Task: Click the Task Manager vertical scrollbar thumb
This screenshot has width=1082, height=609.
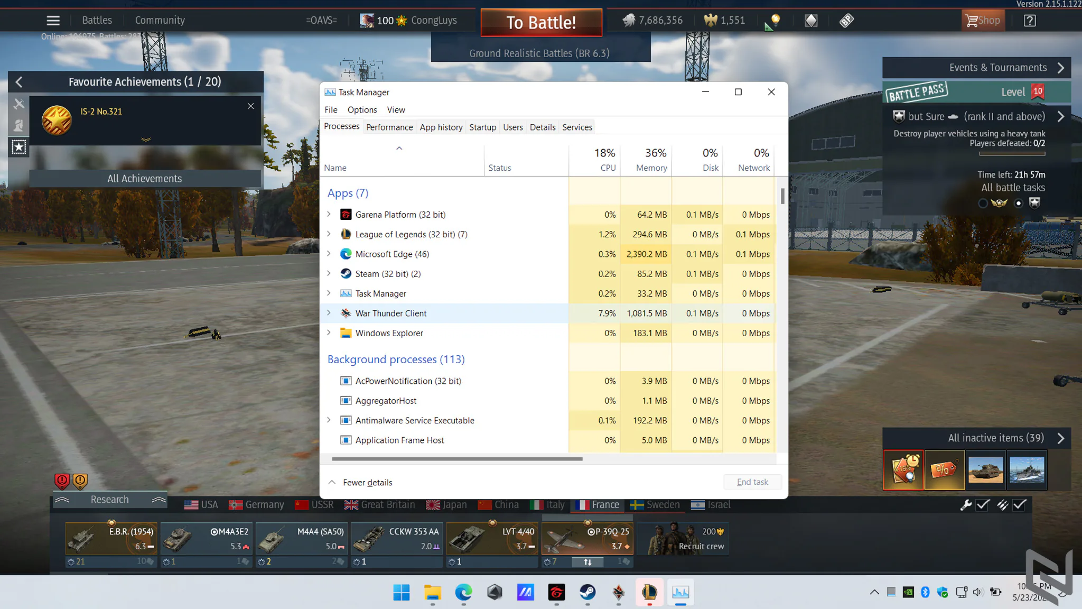Action: [782, 196]
